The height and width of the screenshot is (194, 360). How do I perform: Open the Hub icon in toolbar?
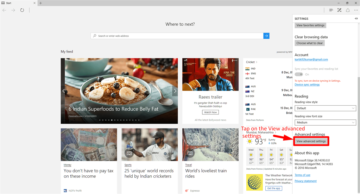[x=331, y=10]
